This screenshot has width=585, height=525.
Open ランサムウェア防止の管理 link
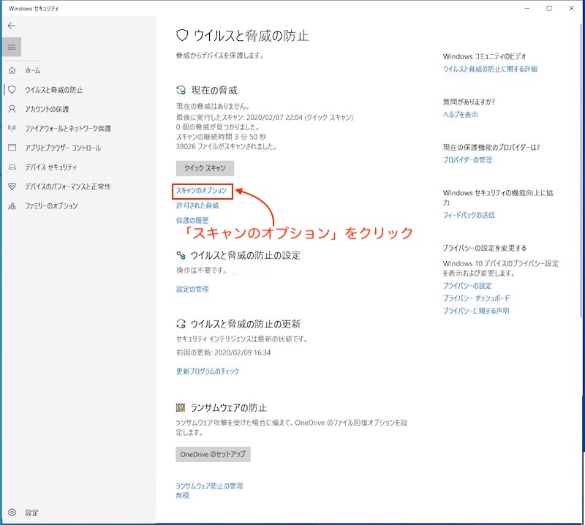pyautogui.click(x=209, y=486)
